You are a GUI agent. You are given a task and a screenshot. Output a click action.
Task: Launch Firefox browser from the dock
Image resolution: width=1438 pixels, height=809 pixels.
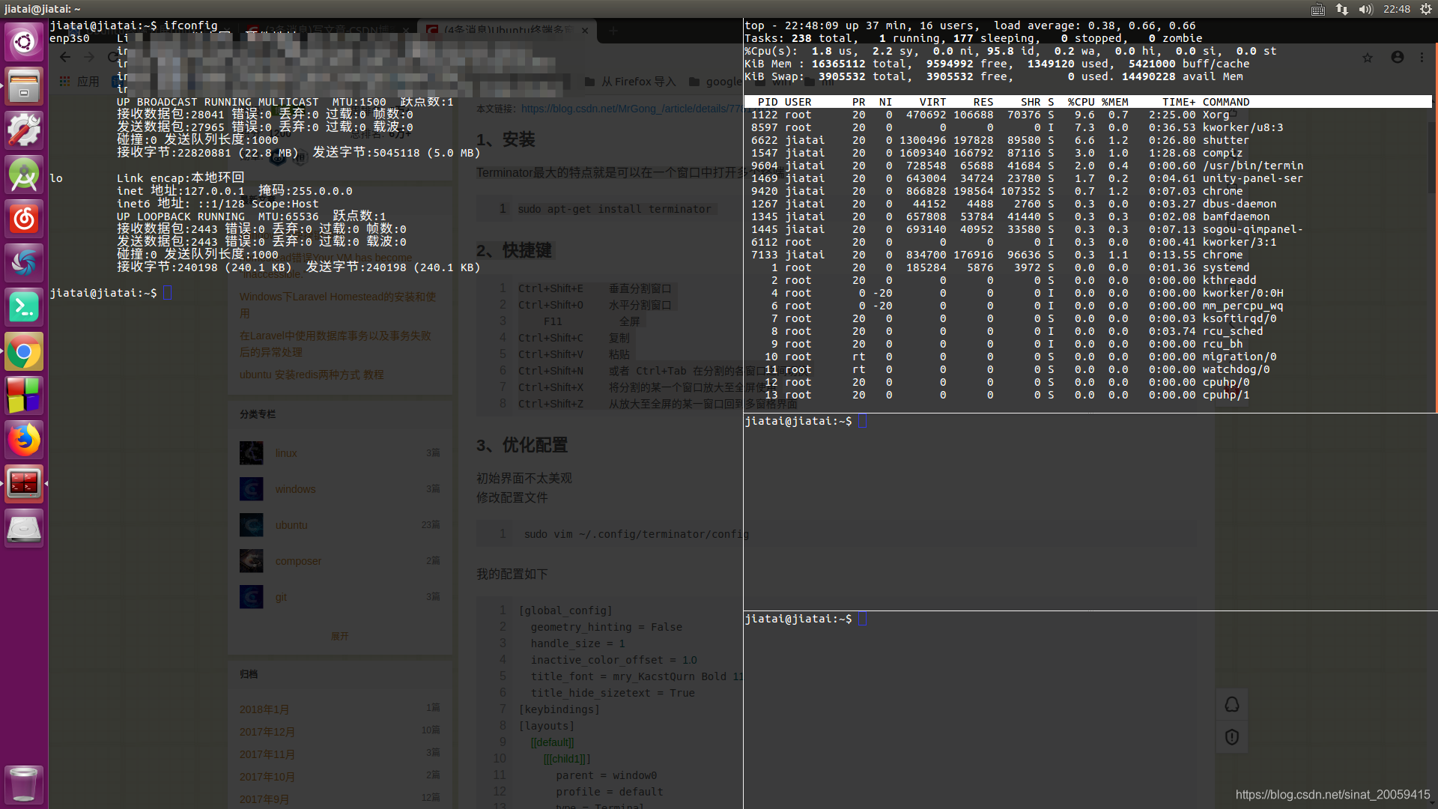(24, 440)
